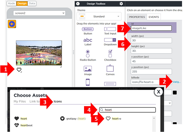The height and width of the screenshot is (132, 183).
Task: Click scrollbar up arrow in icon results
Action: 154,118
